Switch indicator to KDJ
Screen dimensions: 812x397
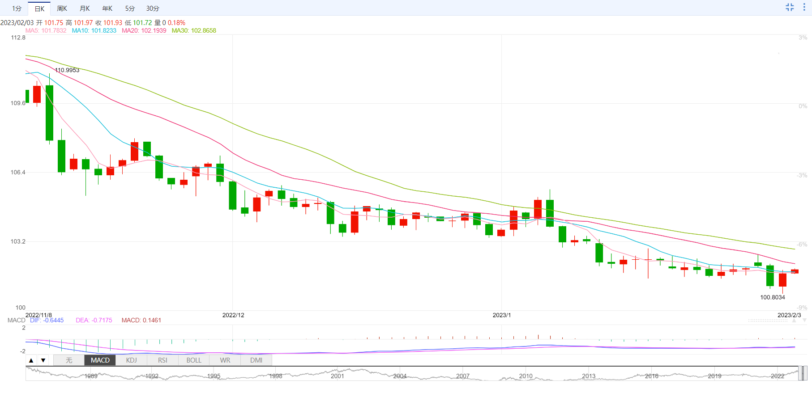pyautogui.click(x=132, y=360)
